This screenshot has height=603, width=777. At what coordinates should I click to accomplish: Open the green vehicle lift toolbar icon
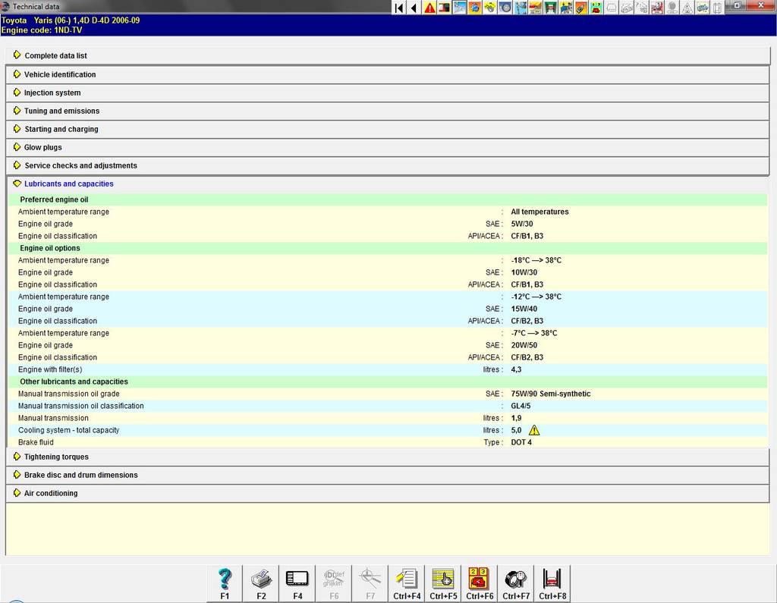click(x=551, y=8)
